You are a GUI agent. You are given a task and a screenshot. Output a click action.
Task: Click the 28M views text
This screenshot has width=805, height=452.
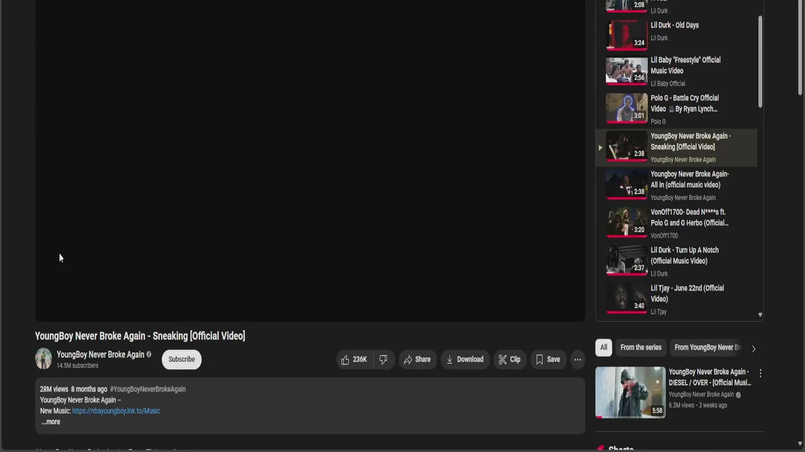(54, 389)
